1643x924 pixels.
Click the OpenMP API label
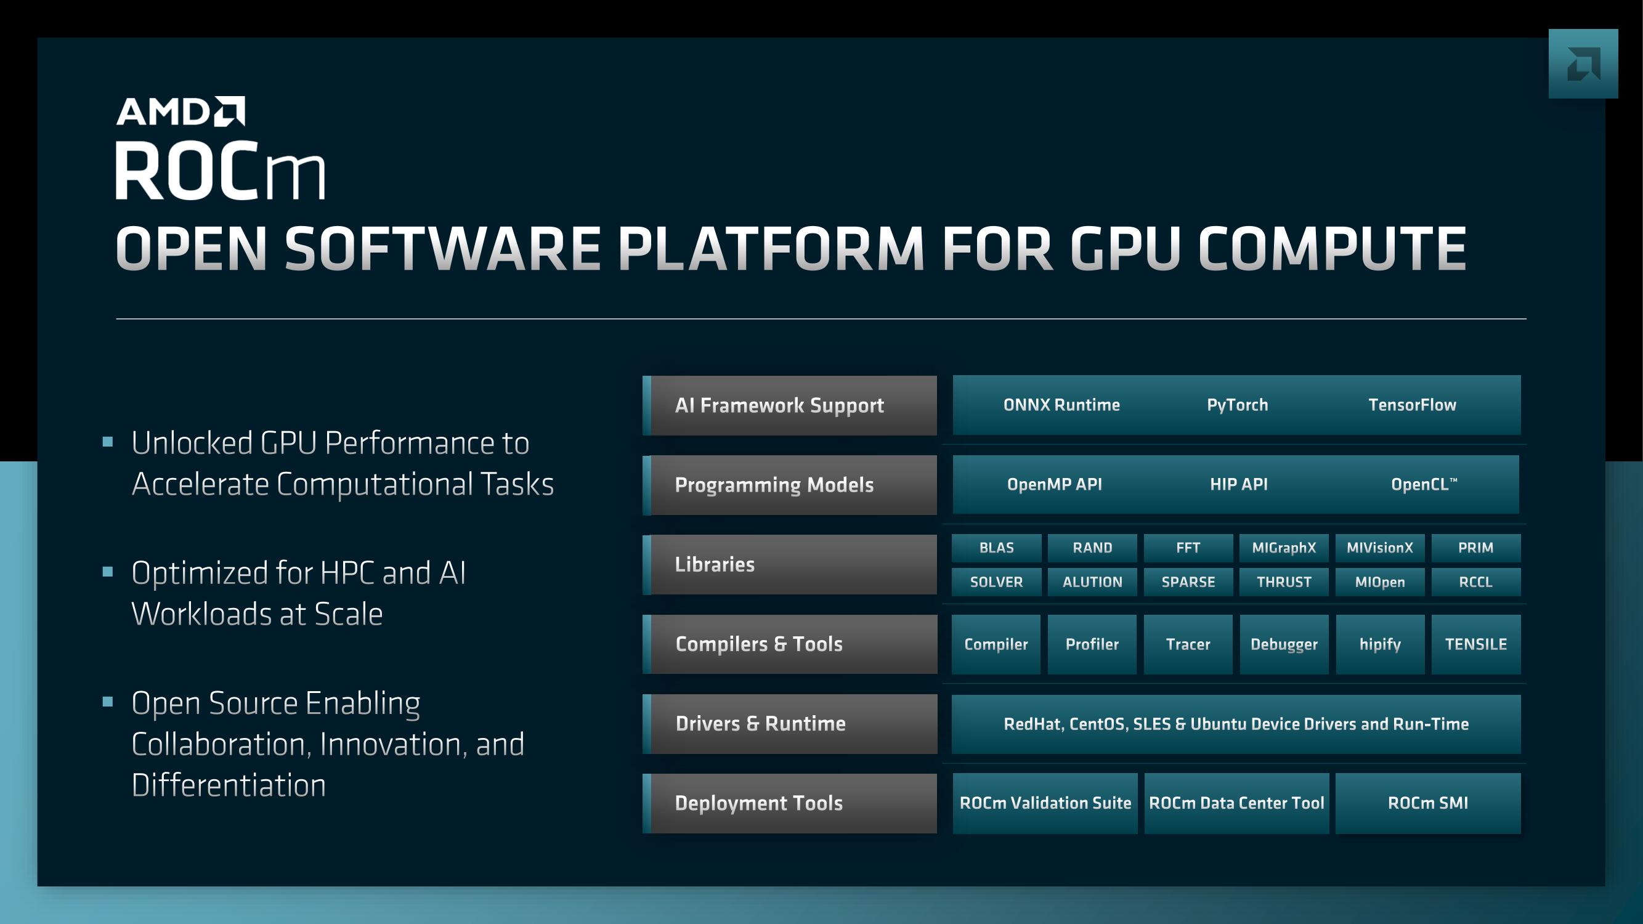pos(1054,485)
